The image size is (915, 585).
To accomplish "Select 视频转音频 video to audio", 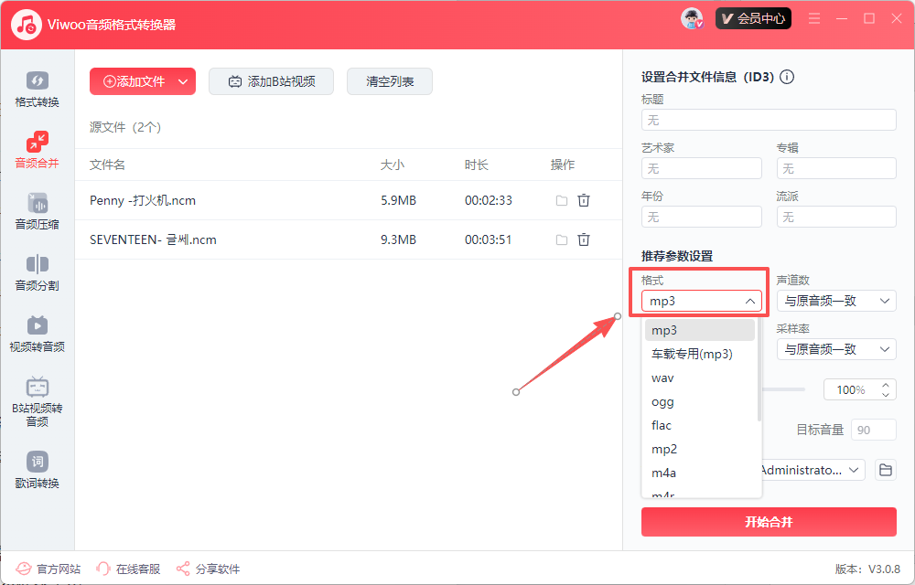I will [x=37, y=334].
